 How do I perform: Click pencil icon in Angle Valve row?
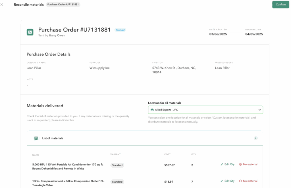pyautogui.click(x=222, y=181)
